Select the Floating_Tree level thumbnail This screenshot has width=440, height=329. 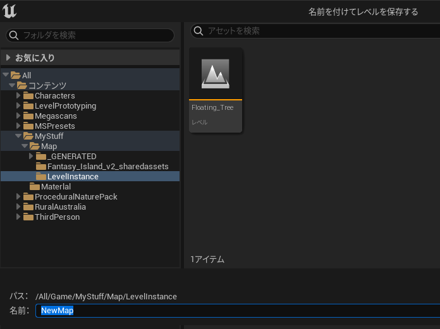click(x=216, y=74)
